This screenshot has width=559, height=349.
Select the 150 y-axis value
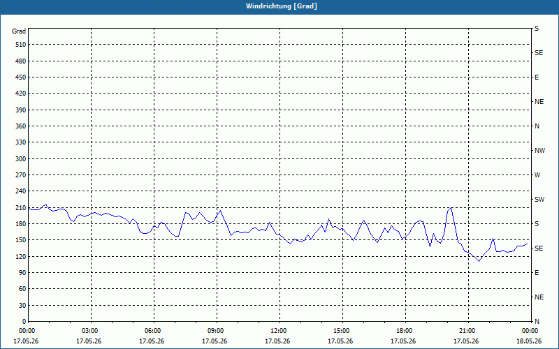click(21, 240)
